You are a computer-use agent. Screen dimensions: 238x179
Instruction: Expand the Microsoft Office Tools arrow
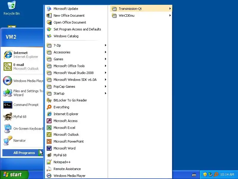105,66
